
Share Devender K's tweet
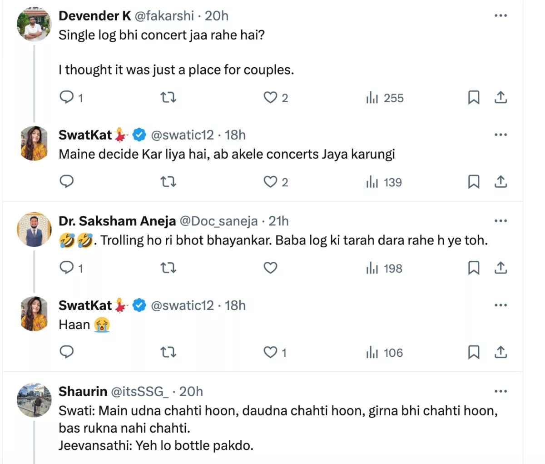click(x=500, y=97)
